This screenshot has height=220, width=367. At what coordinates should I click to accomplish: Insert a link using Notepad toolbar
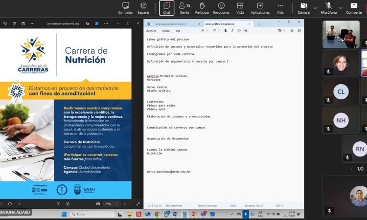[x=239, y=31]
